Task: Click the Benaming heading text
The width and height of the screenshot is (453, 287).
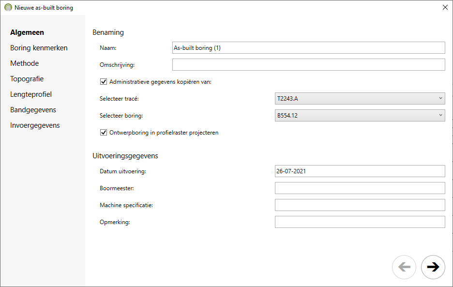Action: tap(108, 32)
